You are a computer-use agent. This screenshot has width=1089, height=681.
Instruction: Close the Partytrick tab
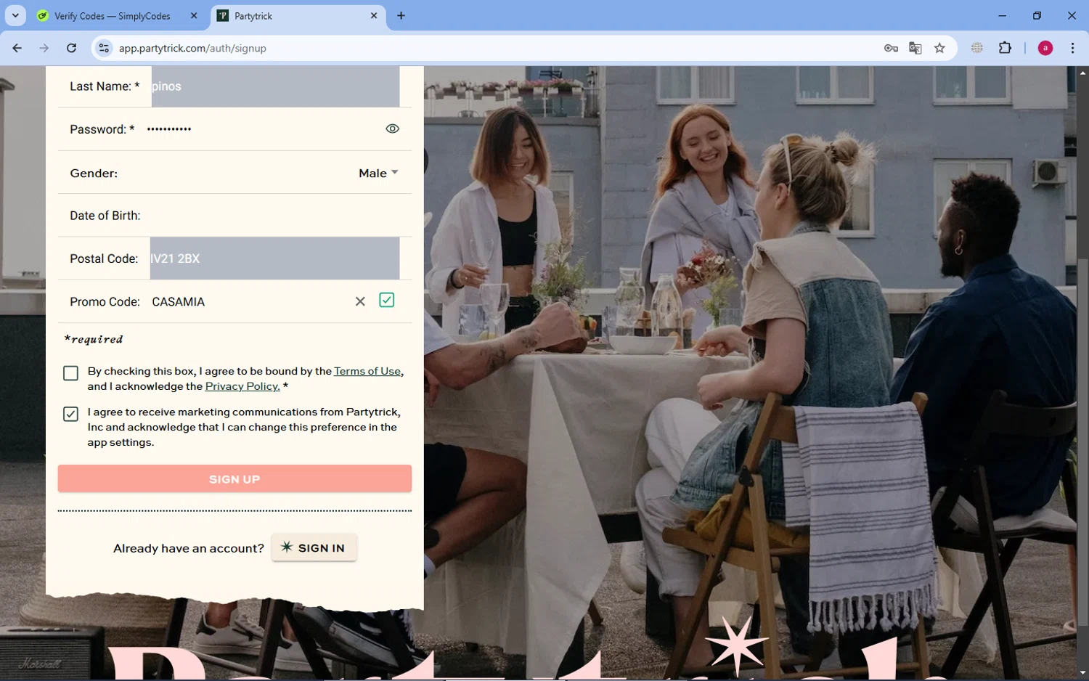click(x=374, y=15)
